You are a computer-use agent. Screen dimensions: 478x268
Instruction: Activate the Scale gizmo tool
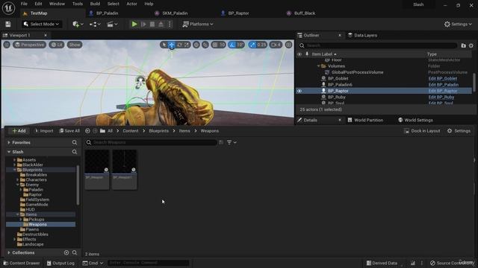tap(187, 45)
